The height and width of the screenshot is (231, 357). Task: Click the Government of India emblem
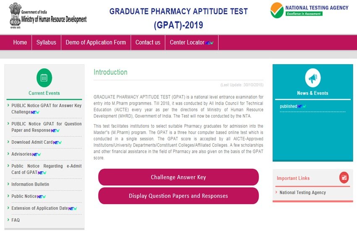(x=15, y=16)
